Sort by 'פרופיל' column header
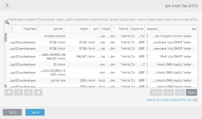The width and height of the screenshot is (202, 119). tap(121, 29)
